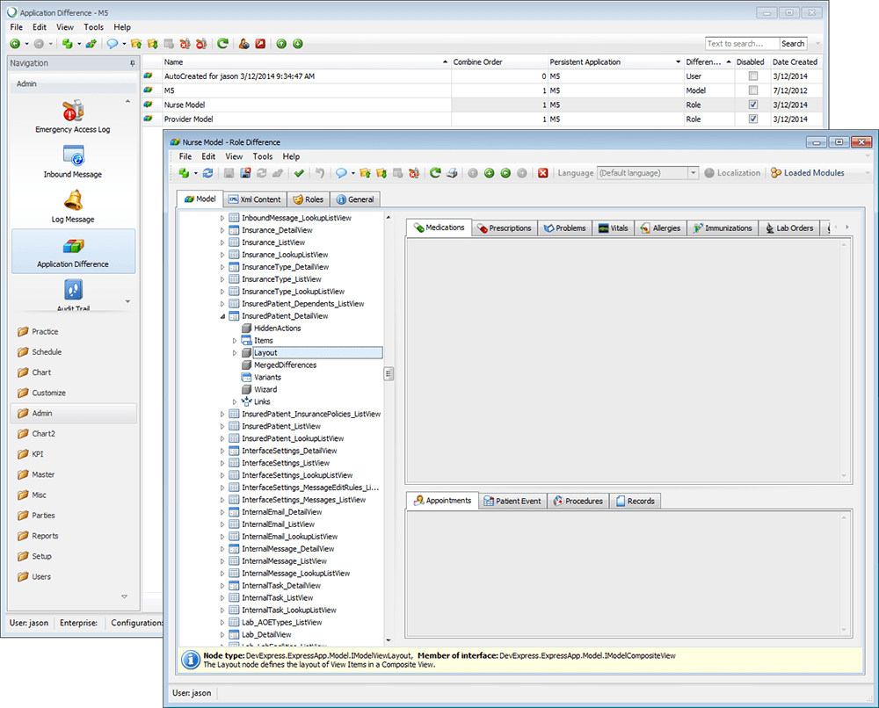
Task: Open Tools menu in Nurse Model window
Action: click(262, 156)
